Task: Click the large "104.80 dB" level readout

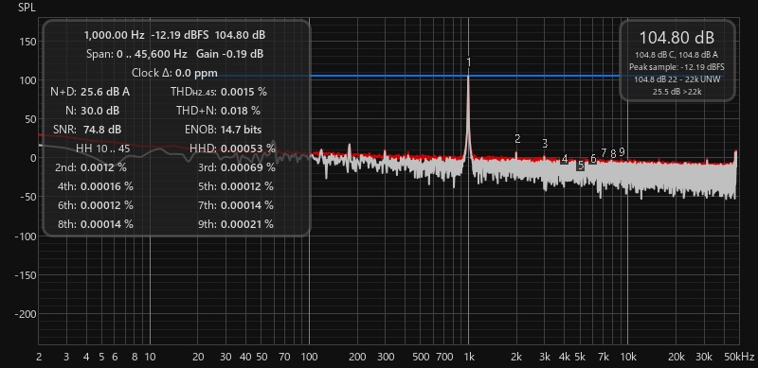Action: click(x=677, y=37)
